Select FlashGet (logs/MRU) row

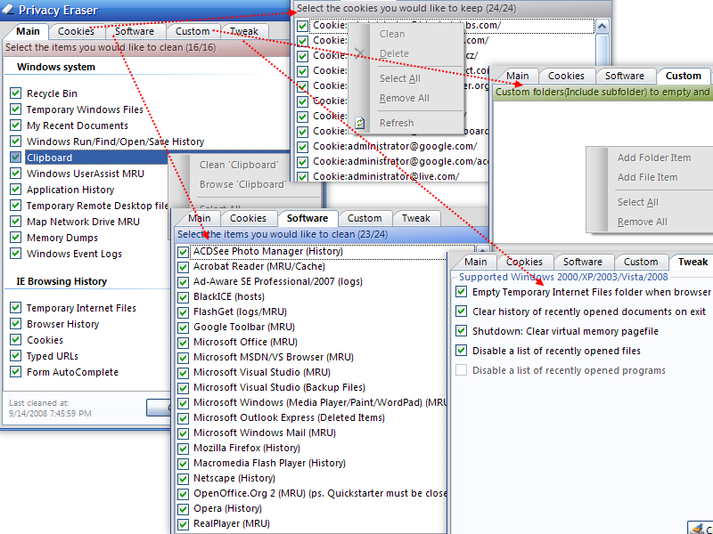(240, 311)
